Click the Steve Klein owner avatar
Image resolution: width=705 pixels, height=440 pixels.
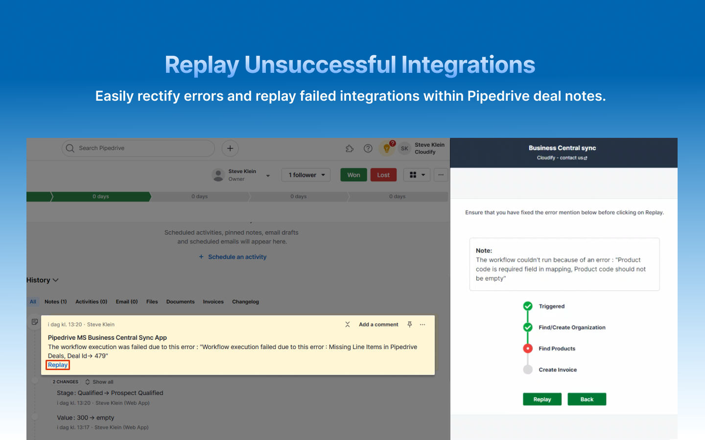(218, 175)
